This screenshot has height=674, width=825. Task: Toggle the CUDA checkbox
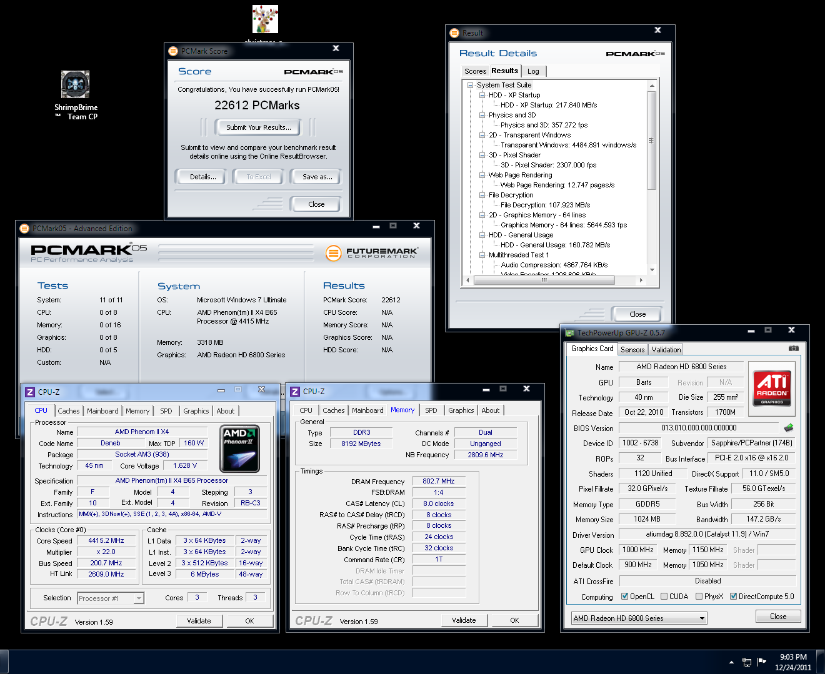pyautogui.click(x=664, y=596)
